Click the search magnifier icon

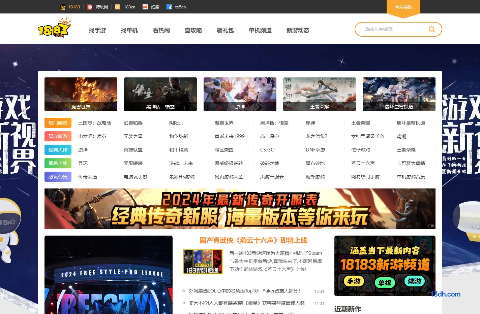[x=431, y=29]
